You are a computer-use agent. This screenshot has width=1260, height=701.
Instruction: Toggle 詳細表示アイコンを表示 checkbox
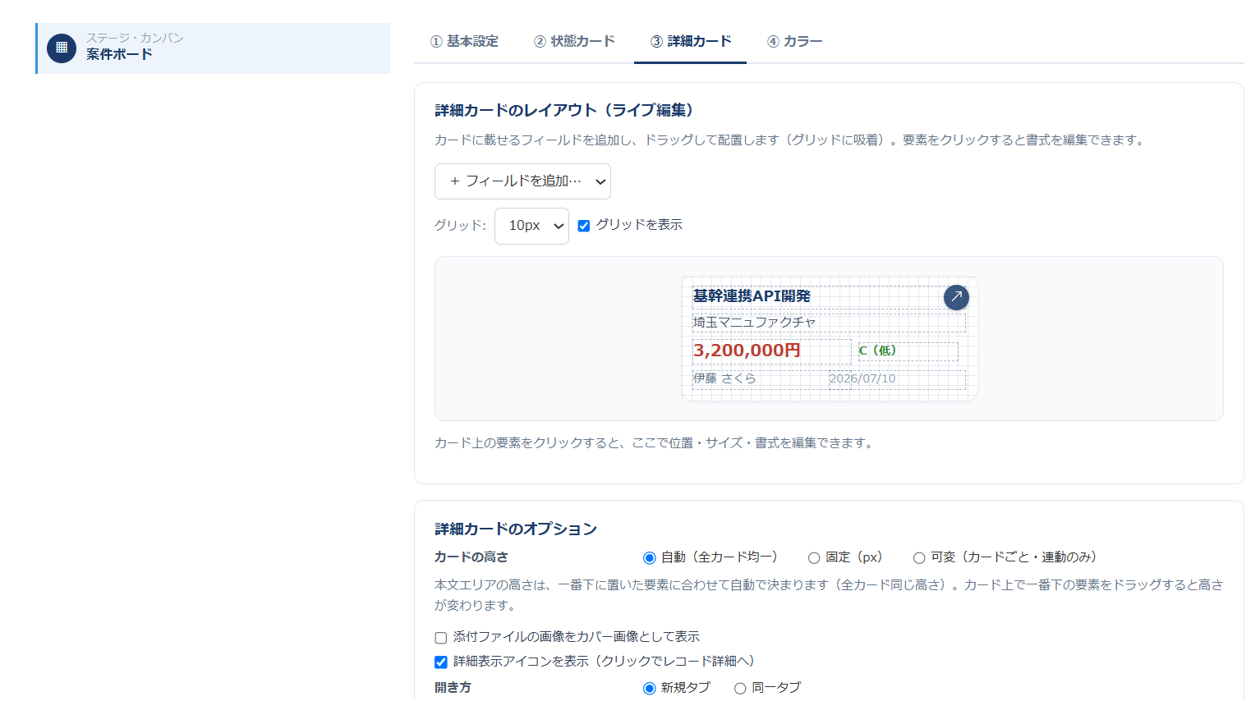(441, 662)
